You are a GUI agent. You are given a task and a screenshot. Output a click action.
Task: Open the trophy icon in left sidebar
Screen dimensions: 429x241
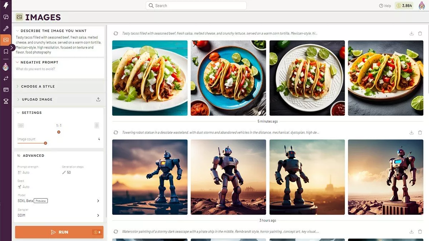[6, 101]
